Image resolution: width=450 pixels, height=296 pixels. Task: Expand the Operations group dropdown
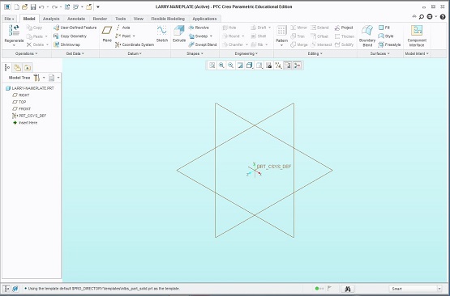27,53
